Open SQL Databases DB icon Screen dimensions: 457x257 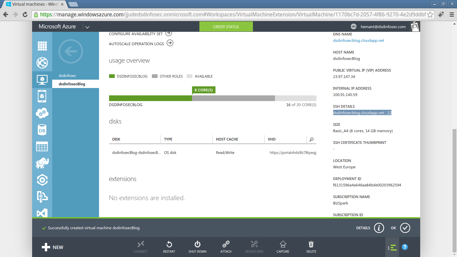click(42, 130)
